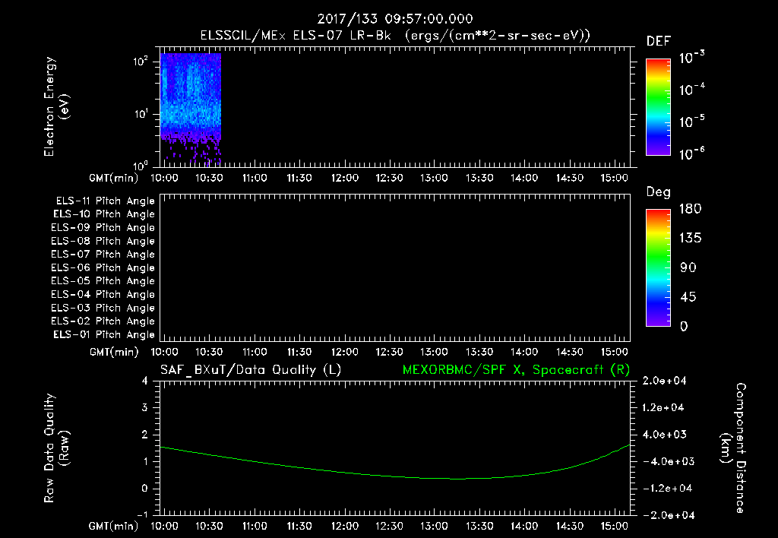The height and width of the screenshot is (538, 778).
Task: Select the Component Distance (km) axis label
Action: (x=733, y=448)
